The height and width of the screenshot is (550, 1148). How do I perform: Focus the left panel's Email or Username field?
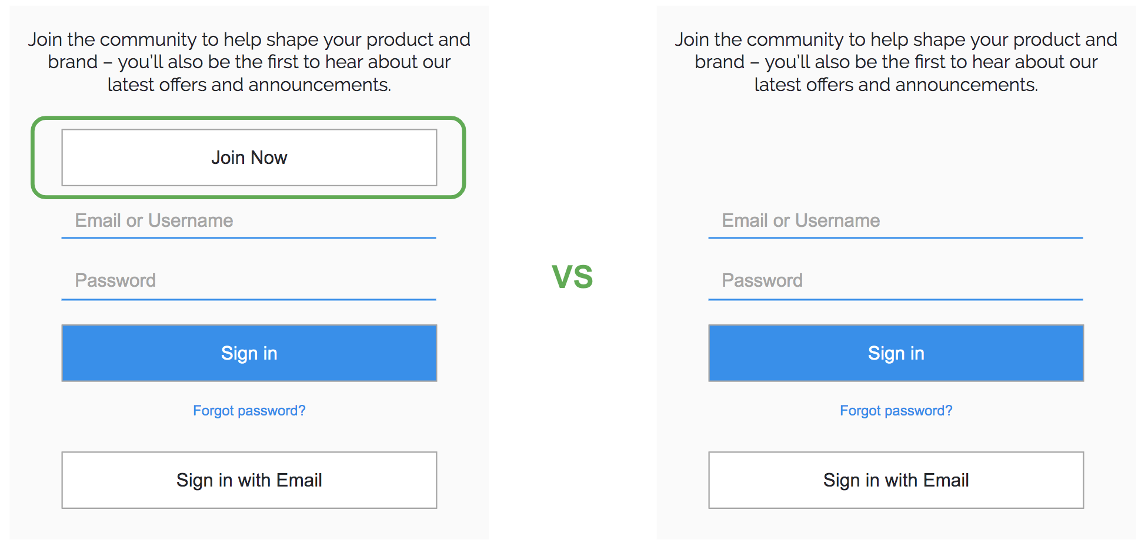pyautogui.click(x=249, y=221)
